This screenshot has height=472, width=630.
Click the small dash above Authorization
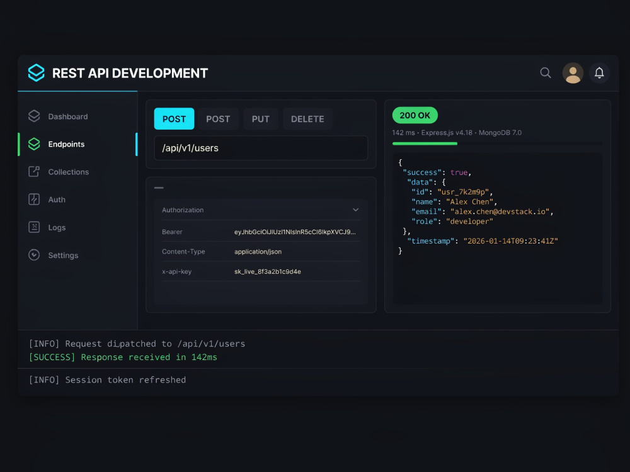pos(159,188)
